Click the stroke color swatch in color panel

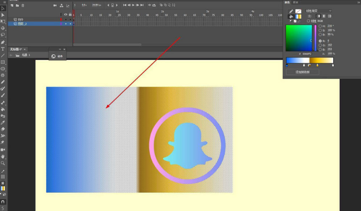click(x=298, y=11)
